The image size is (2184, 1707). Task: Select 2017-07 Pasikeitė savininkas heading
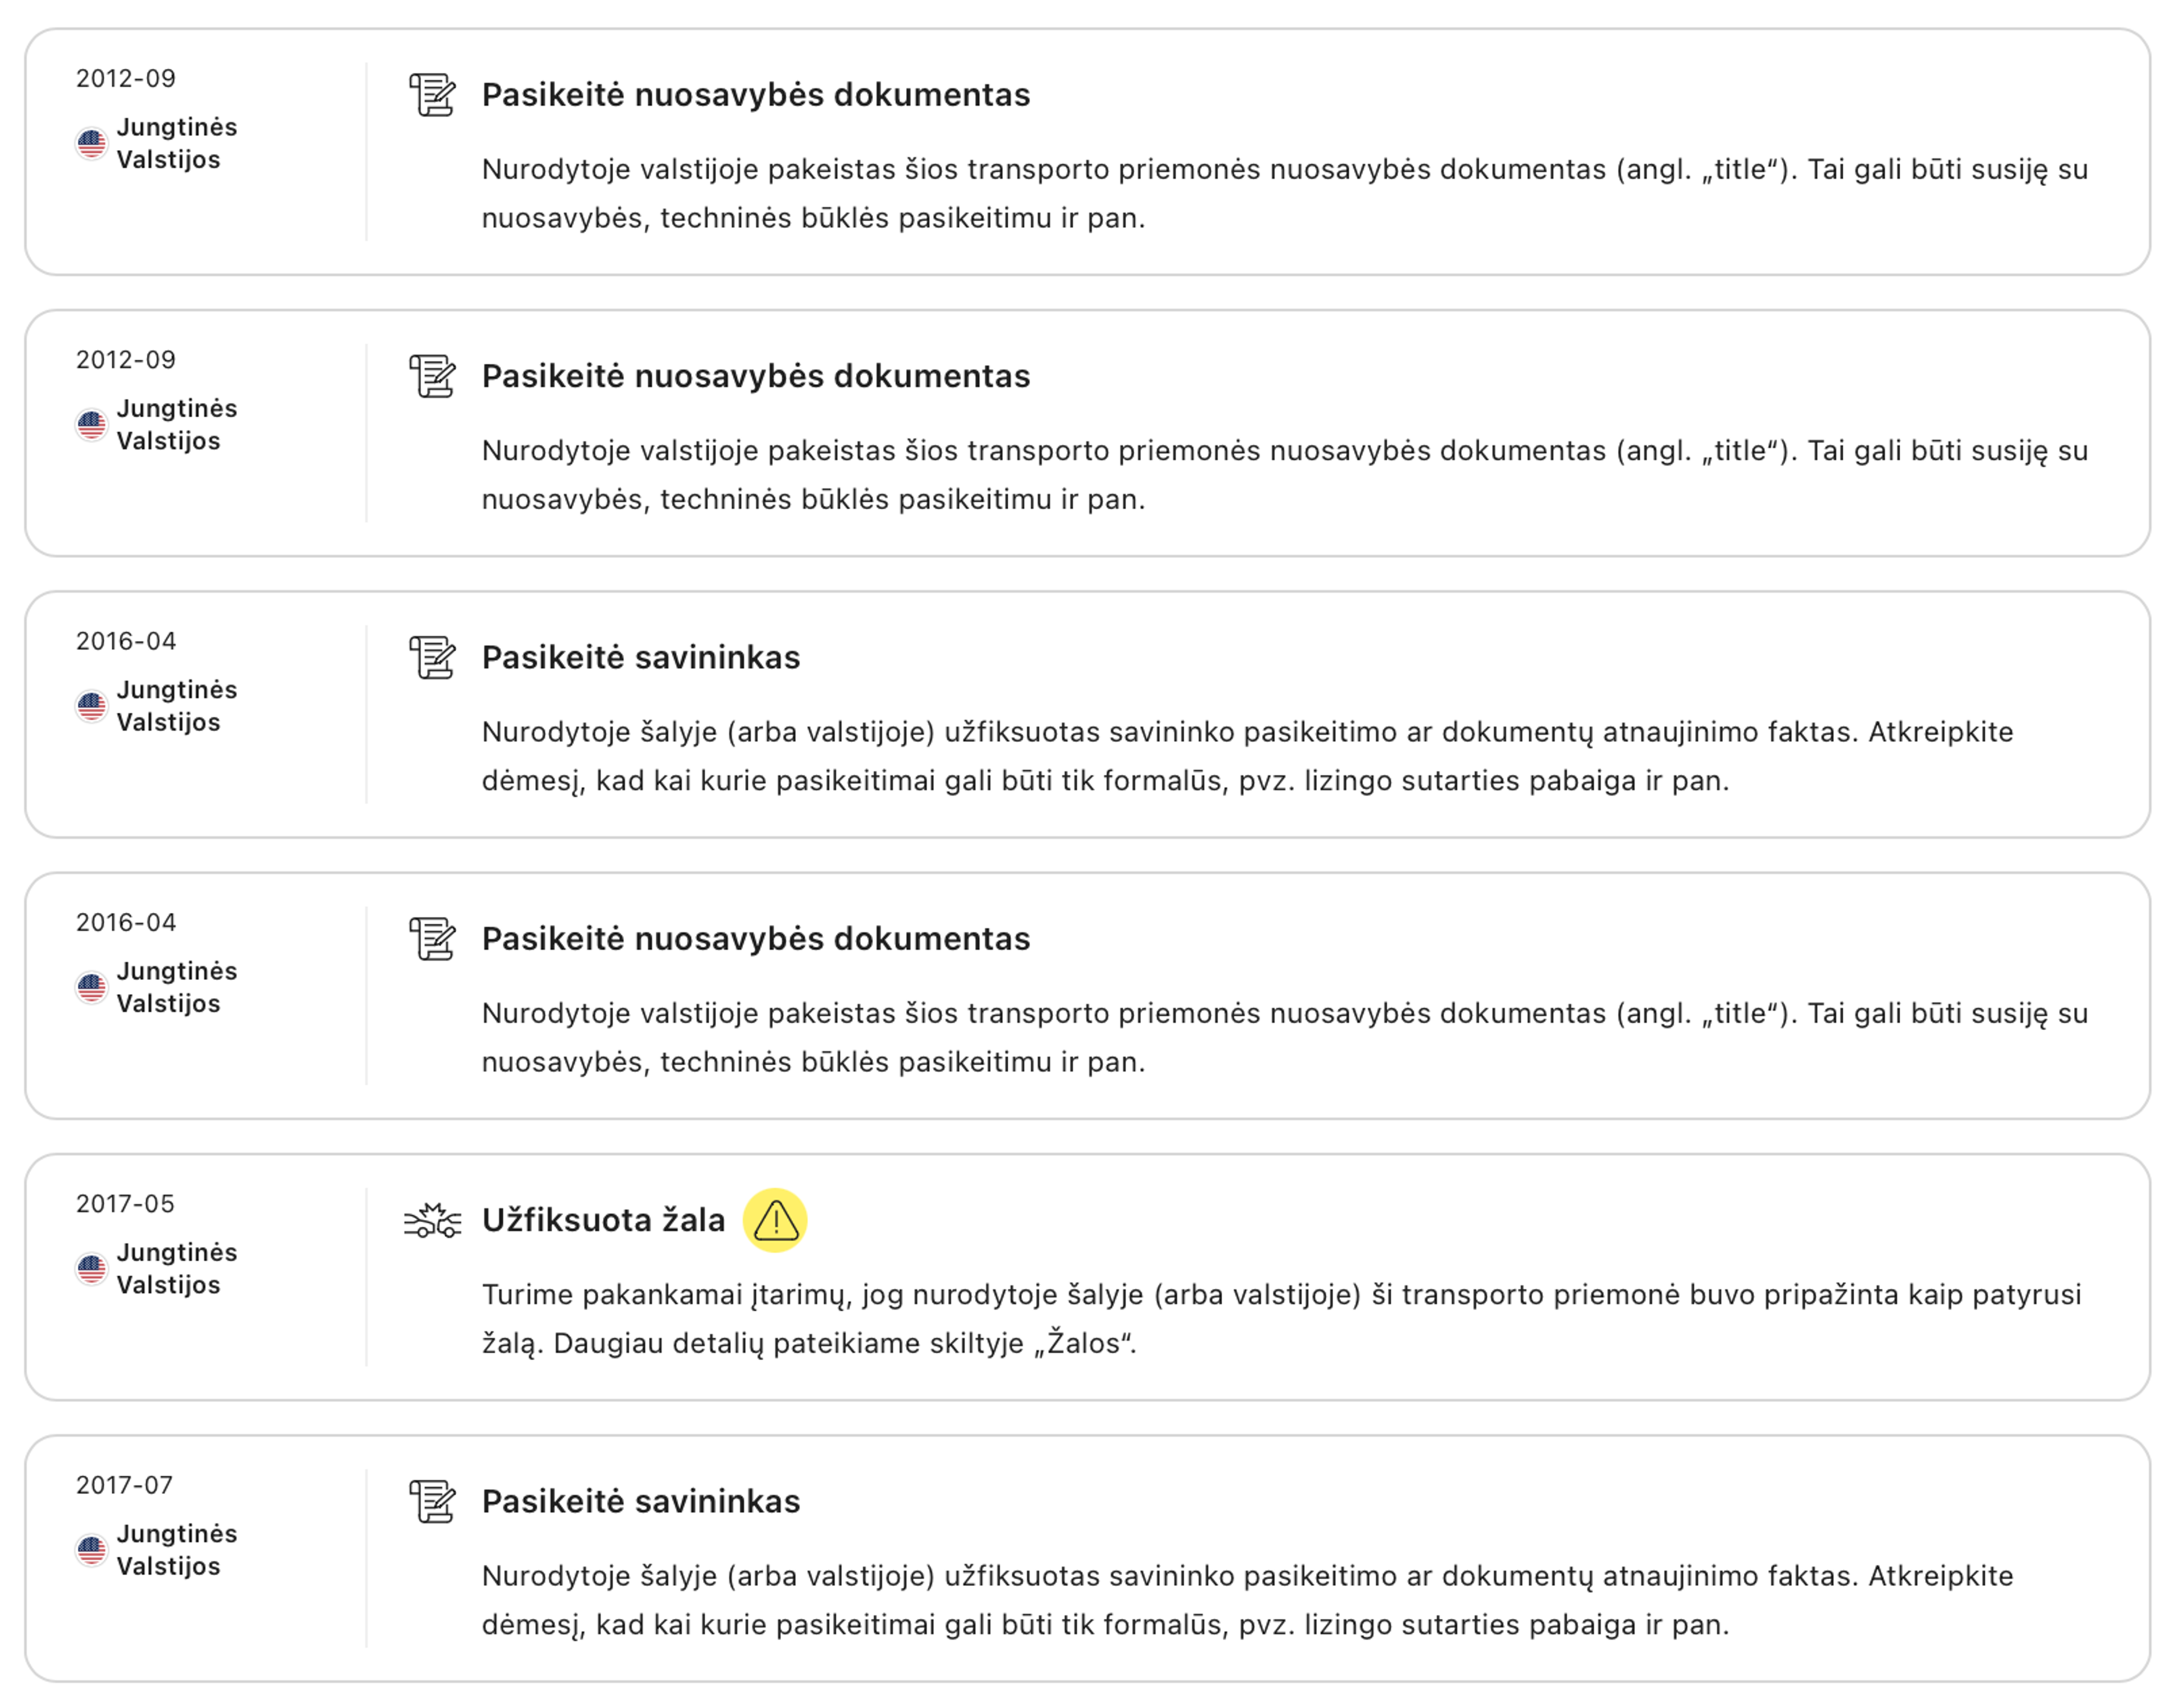641,1501
